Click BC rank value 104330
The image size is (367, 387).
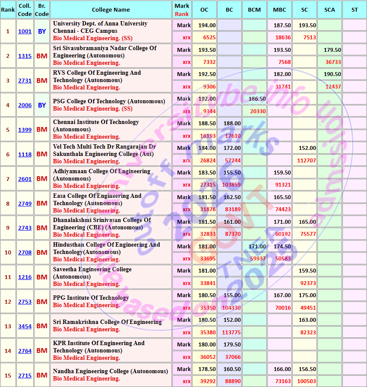tap(231, 308)
